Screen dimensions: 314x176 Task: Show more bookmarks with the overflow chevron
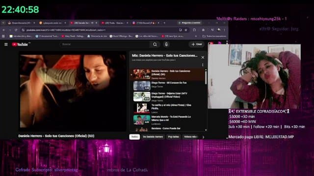pyautogui.click(x=196, y=36)
